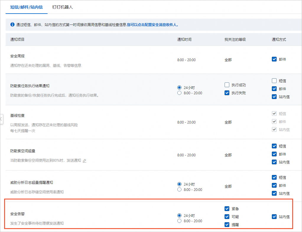Select 8:00 - 20:00 for 防勒索任务执行结果通知
This screenshot has width=302, height=232.
[x=179, y=93]
